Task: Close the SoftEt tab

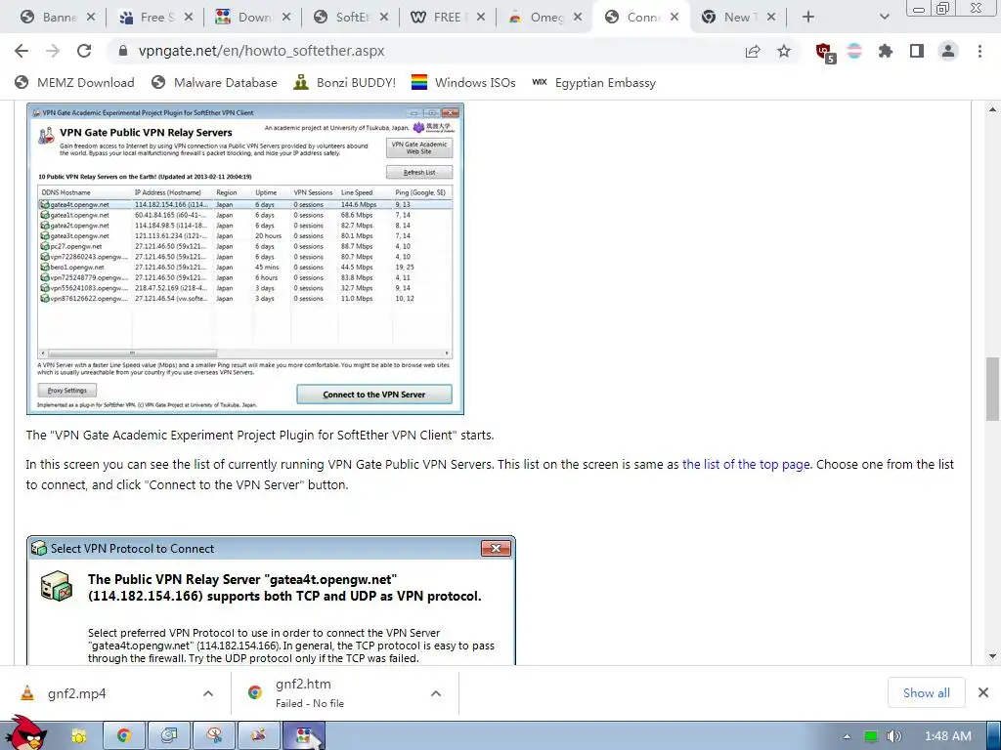Action: click(x=383, y=18)
